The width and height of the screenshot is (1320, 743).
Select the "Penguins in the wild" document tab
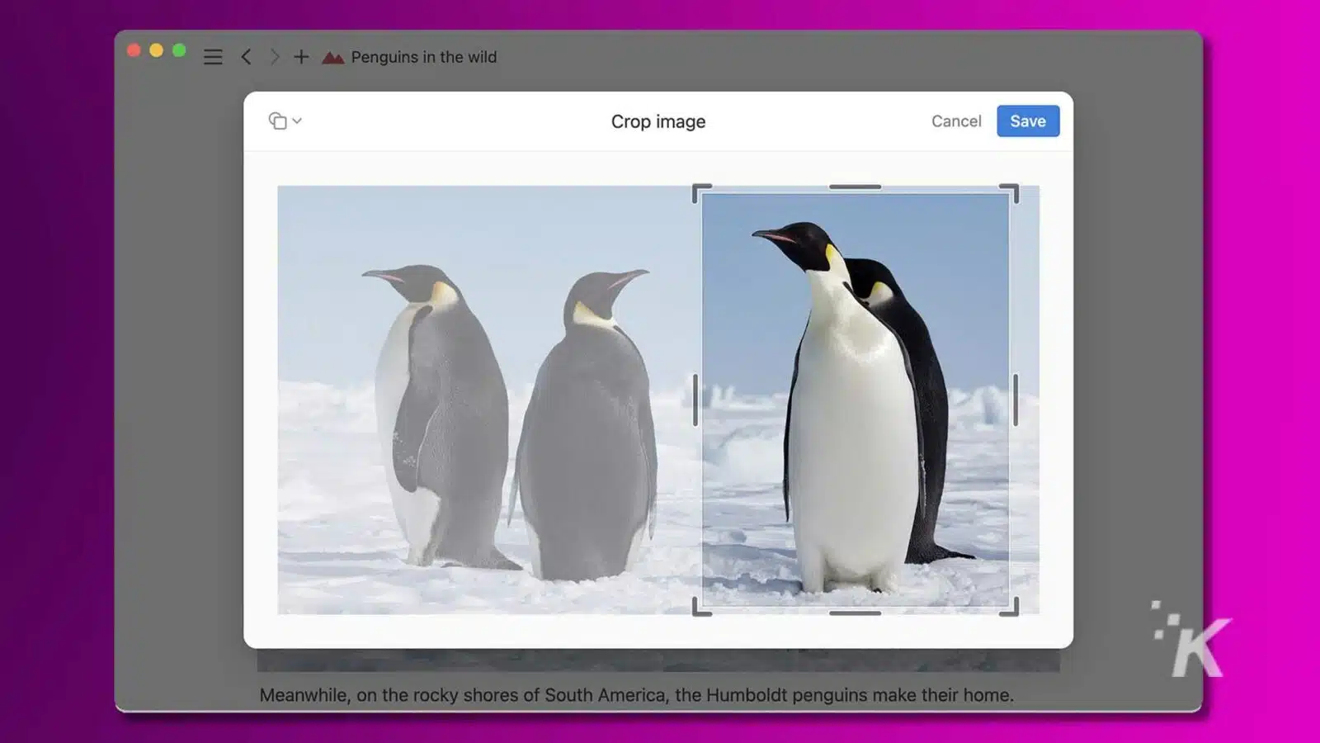(423, 57)
